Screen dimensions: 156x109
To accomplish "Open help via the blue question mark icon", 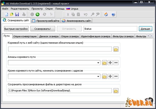I will 113,14.
